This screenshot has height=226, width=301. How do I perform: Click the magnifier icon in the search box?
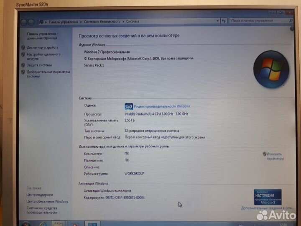coord(291,21)
